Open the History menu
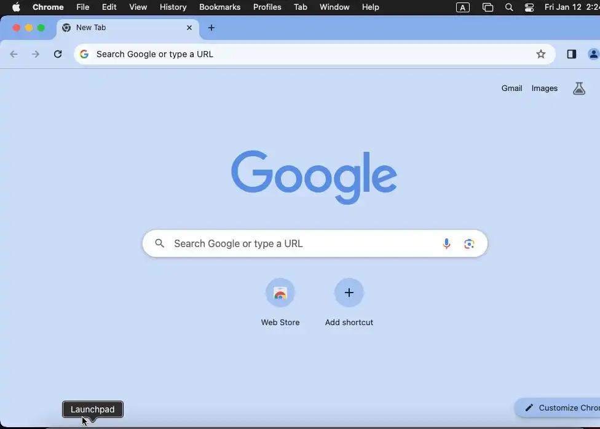Screen dimensions: 600x429 click(173, 7)
